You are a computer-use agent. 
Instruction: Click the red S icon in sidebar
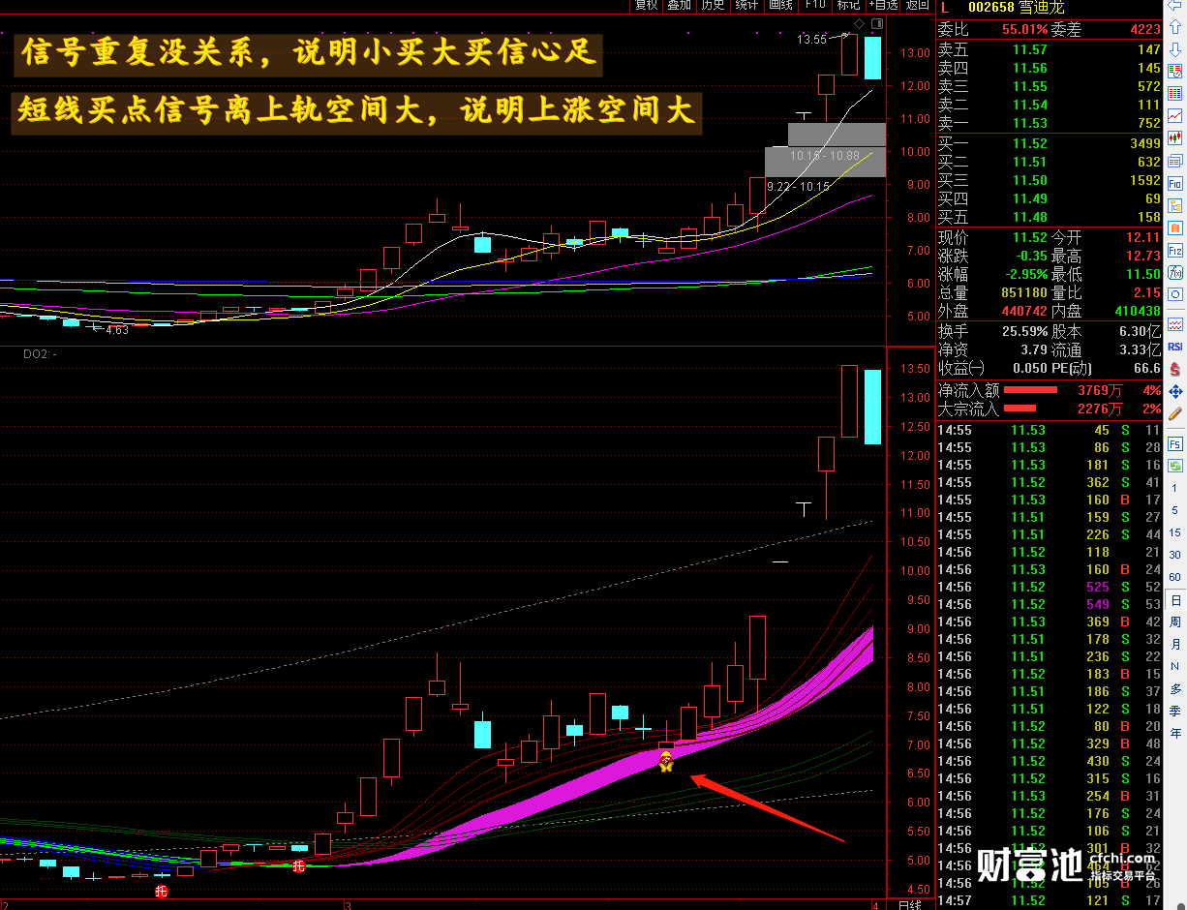tap(1175, 369)
